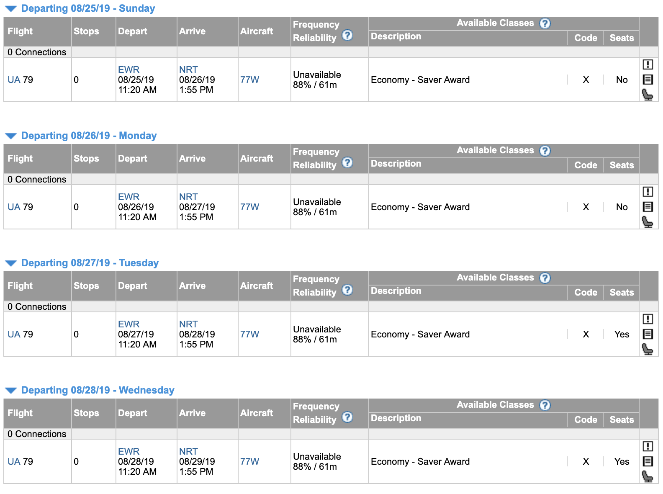
Task: Collapse the Departing 08/25/19 Sunday section
Action: pos(11,9)
